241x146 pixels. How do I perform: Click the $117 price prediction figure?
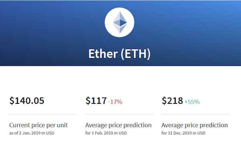(x=96, y=101)
